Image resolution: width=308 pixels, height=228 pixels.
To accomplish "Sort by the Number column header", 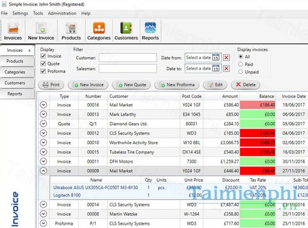I will [93, 96].
